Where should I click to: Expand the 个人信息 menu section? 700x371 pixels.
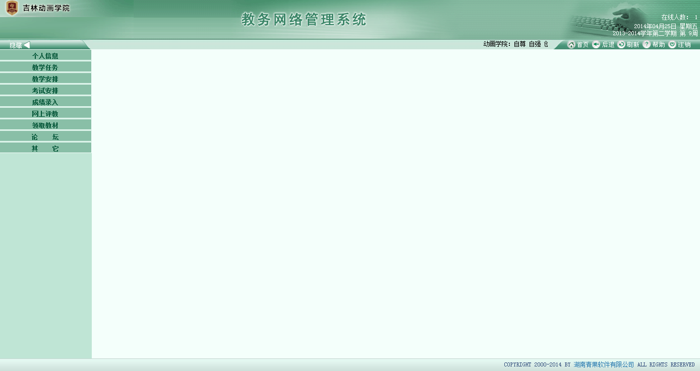45,56
